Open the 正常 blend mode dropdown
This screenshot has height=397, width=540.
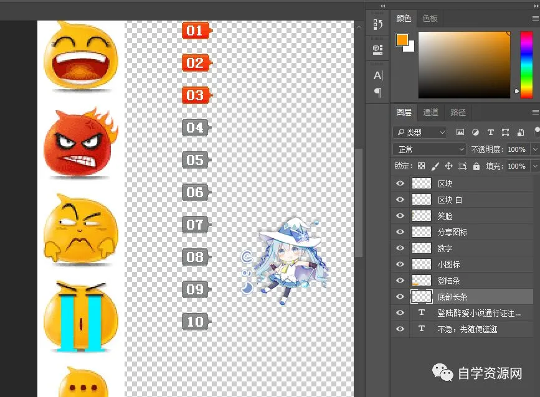pyautogui.click(x=429, y=149)
